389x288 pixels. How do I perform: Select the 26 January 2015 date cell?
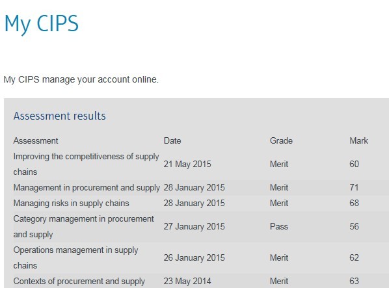click(194, 257)
